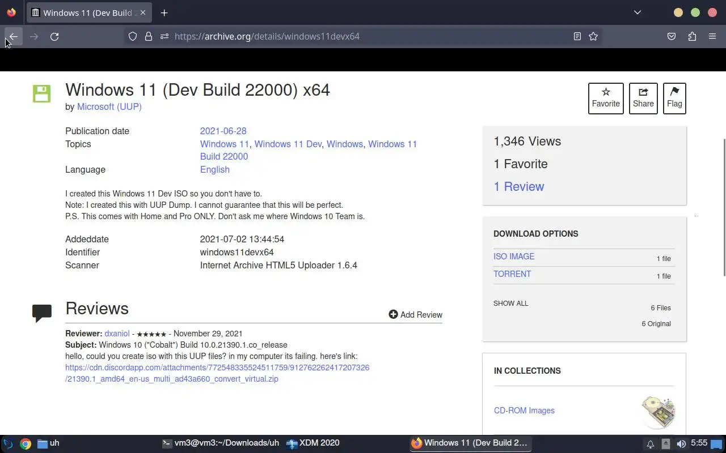726x453 pixels.
Task: Select the Windows 11 (Dev Build browser tab
Action: click(x=88, y=12)
